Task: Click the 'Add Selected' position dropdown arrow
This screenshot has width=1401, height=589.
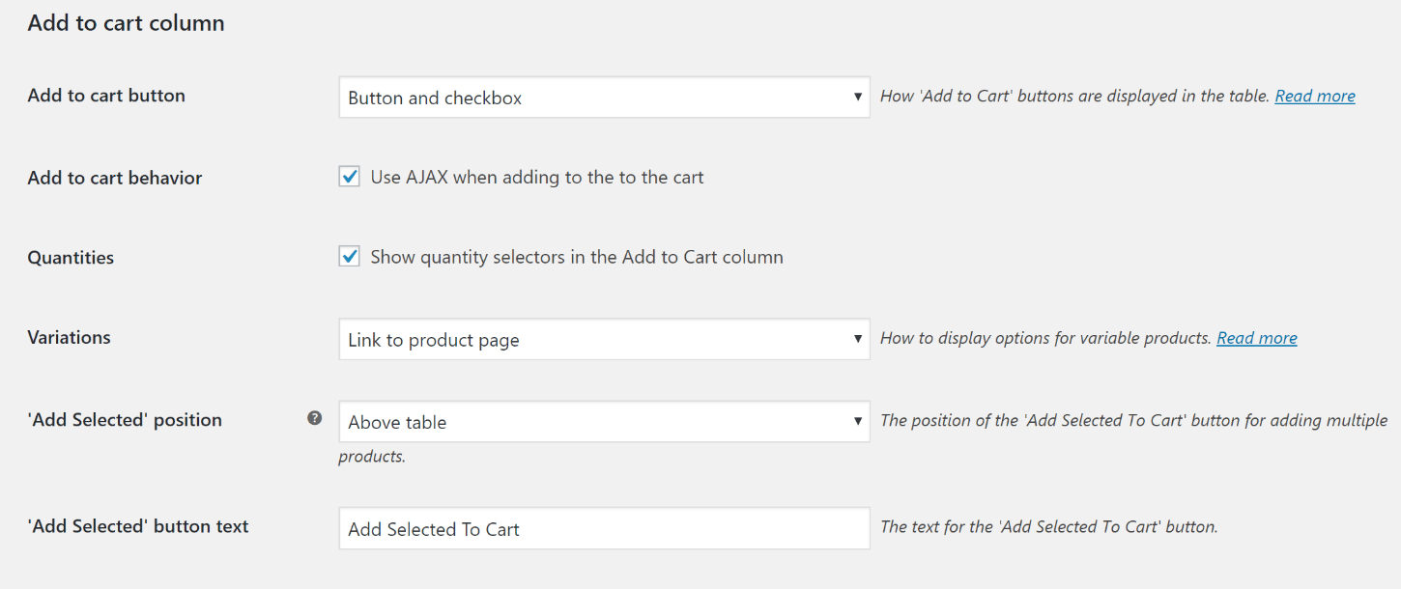Action: [856, 422]
